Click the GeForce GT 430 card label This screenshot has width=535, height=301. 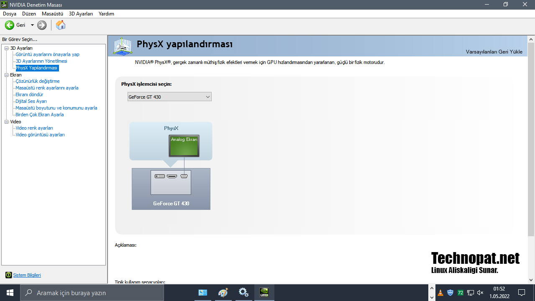click(171, 204)
